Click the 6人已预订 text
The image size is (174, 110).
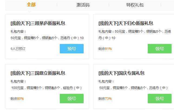pos(18,49)
